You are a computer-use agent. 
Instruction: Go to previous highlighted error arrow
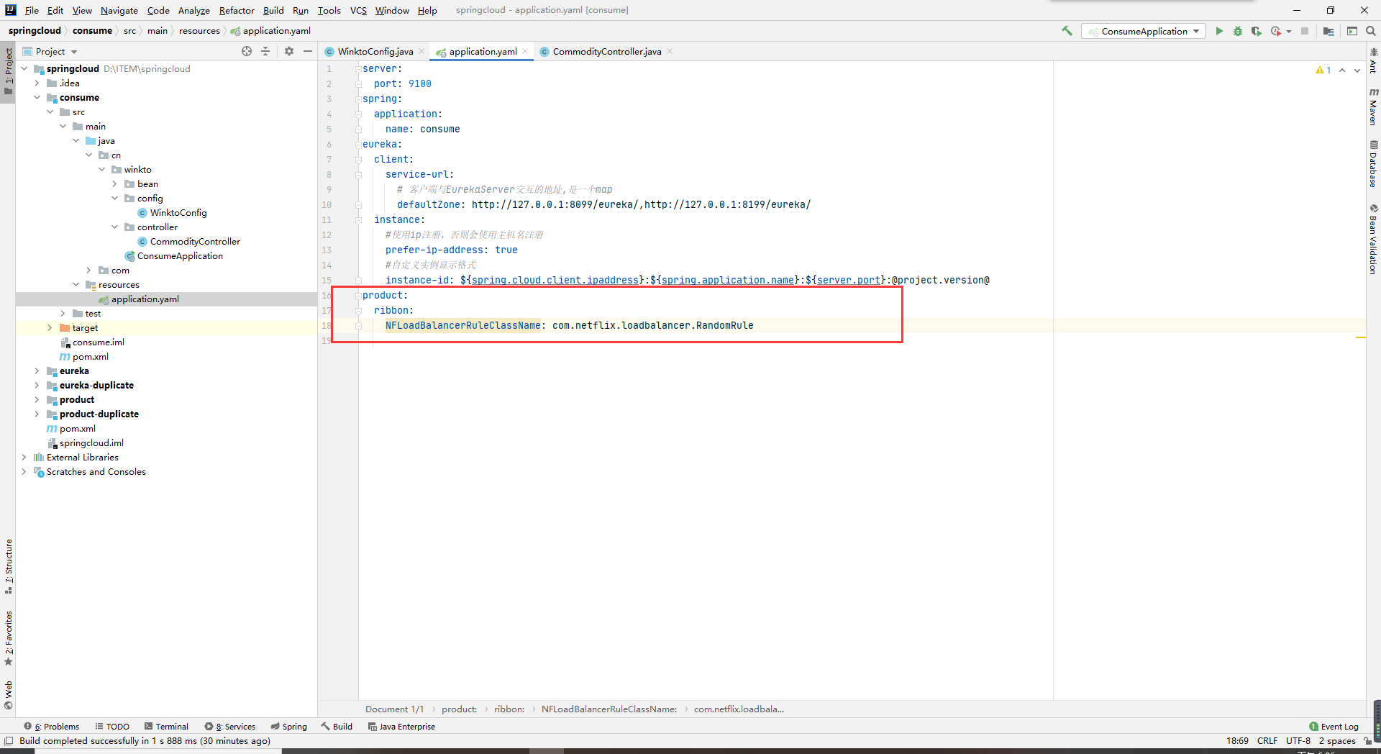[x=1342, y=70]
